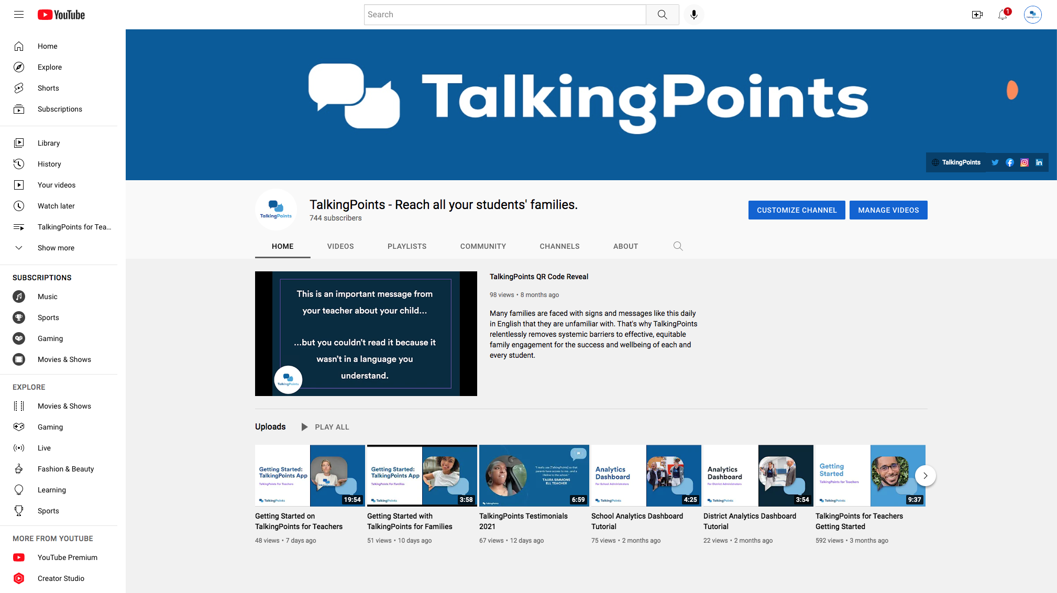Open TalkingPoints Testimonials 2021 thumbnail
The image size is (1057, 593).
tap(534, 476)
